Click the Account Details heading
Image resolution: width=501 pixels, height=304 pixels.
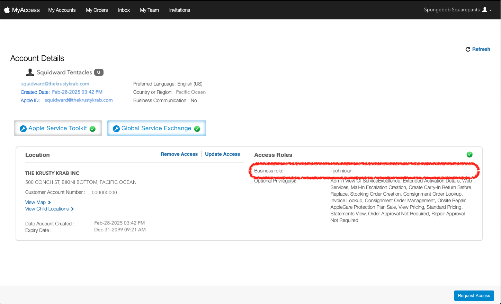click(x=37, y=58)
